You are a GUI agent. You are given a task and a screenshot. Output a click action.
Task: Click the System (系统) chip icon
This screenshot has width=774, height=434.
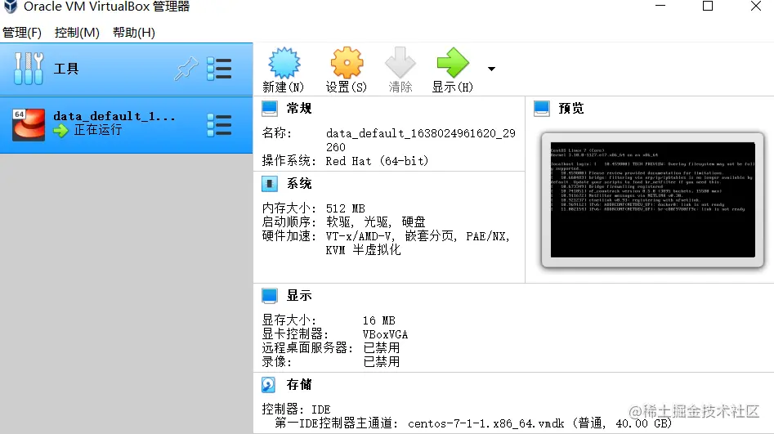pyautogui.click(x=270, y=184)
